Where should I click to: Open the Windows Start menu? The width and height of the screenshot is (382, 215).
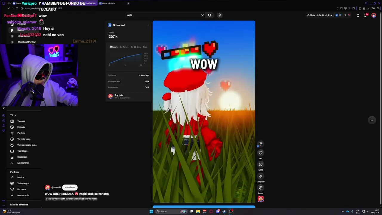(151, 211)
